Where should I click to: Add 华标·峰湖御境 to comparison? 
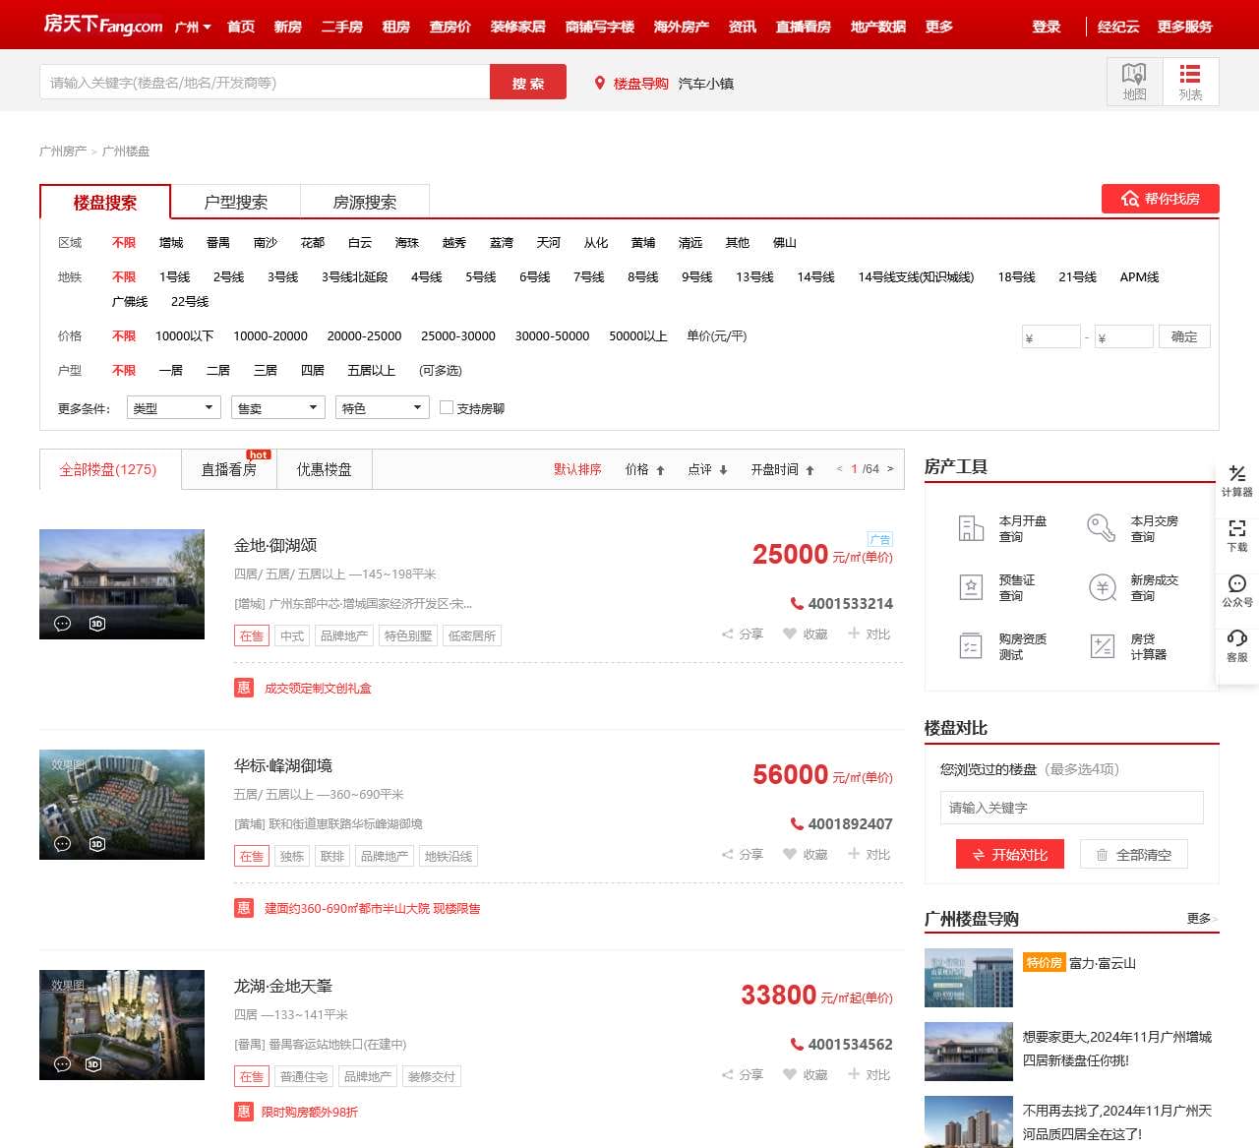(x=869, y=855)
